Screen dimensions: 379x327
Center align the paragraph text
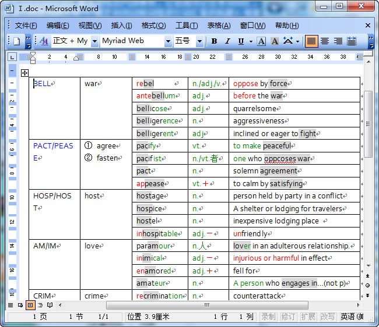pos(325,41)
